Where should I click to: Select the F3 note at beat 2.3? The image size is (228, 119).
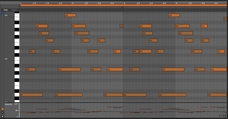pos(101,40)
